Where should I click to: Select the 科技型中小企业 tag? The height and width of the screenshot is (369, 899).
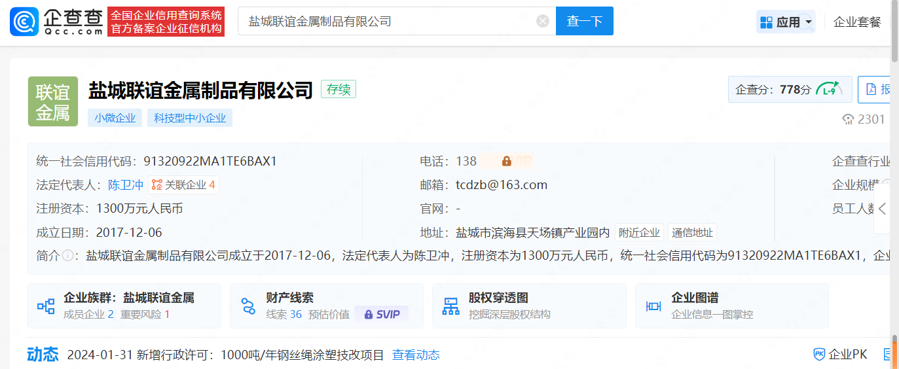(x=190, y=118)
